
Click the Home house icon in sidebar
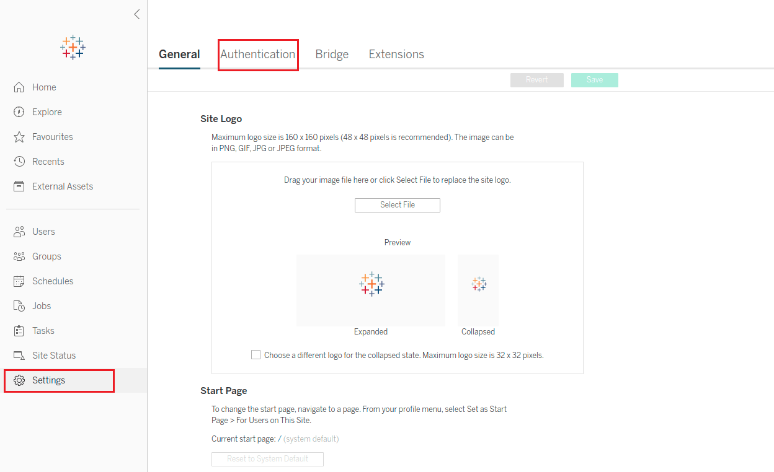19,87
